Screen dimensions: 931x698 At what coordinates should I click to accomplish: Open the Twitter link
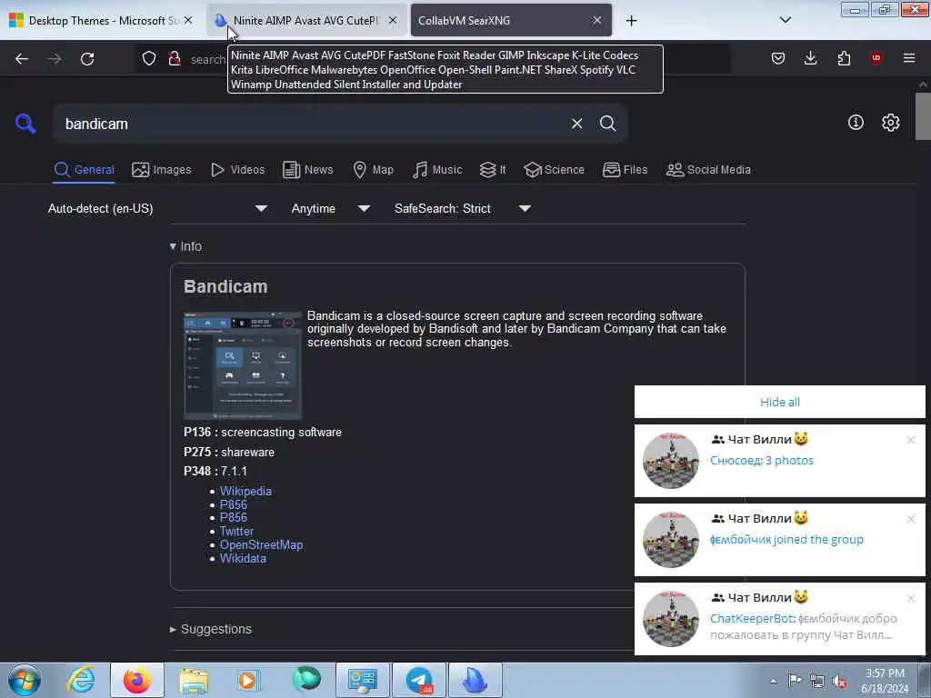[x=237, y=531]
